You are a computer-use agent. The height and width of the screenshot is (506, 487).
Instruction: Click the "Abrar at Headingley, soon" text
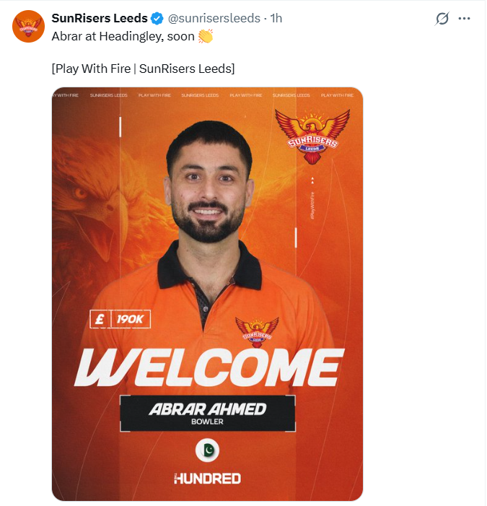123,36
